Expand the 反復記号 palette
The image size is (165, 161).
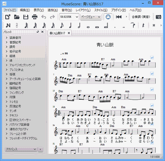tap(7, 106)
